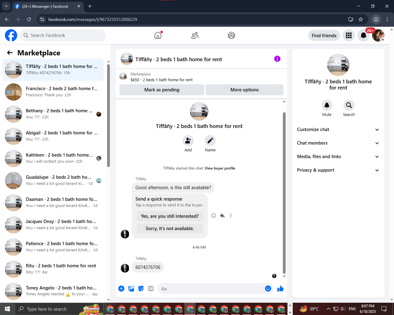Mute the conversation with bell icon
Image resolution: width=394 pixels, height=315 pixels.
pos(327,105)
